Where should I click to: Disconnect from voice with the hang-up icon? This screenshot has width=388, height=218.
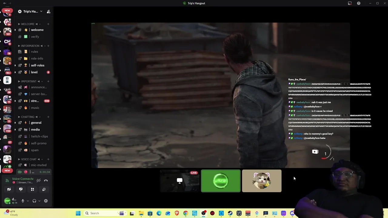pyautogui.click(x=46, y=180)
